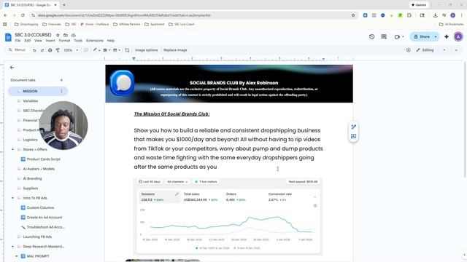Click Image options button
The height and width of the screenshot is (262, 467).
(146, 50)
